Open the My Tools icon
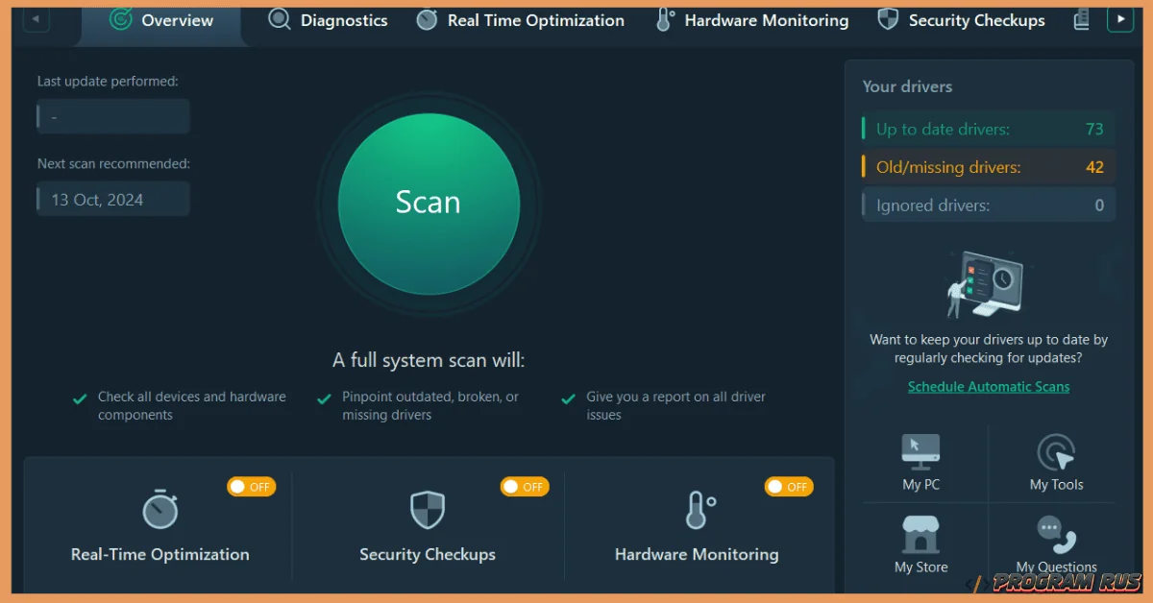The height and width of the screenshot is (603, 1153). click(x=1056, y=452)
